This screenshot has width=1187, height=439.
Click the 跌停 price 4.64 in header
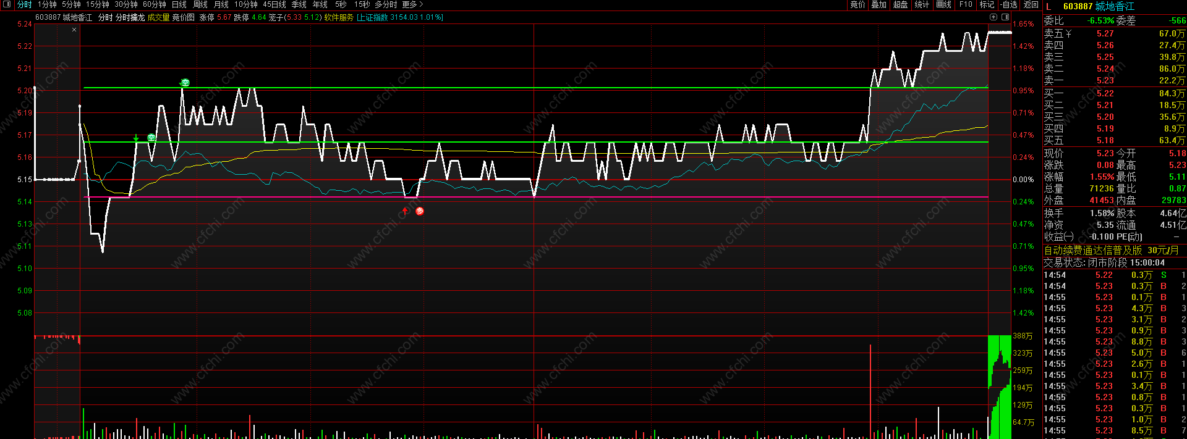tap(259, 17)
